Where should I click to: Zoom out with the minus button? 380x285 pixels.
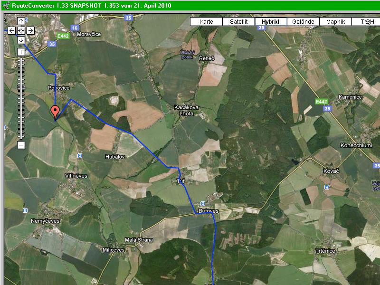[21, 145]
